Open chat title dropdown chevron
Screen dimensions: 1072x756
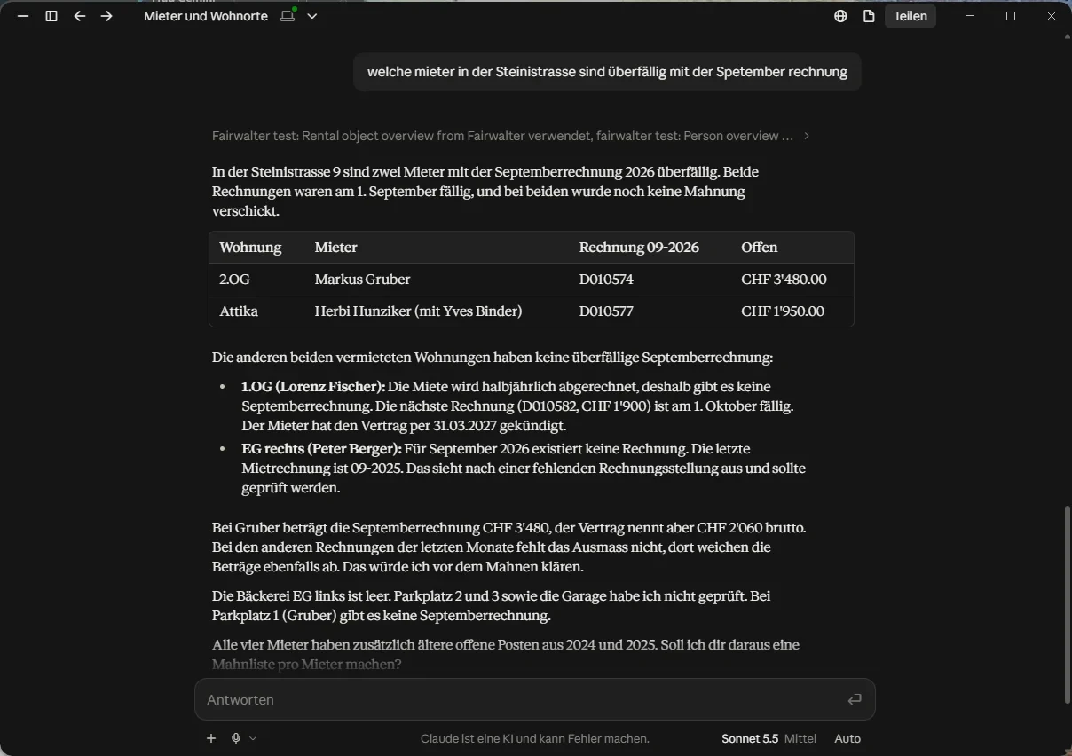pos(312,16)
